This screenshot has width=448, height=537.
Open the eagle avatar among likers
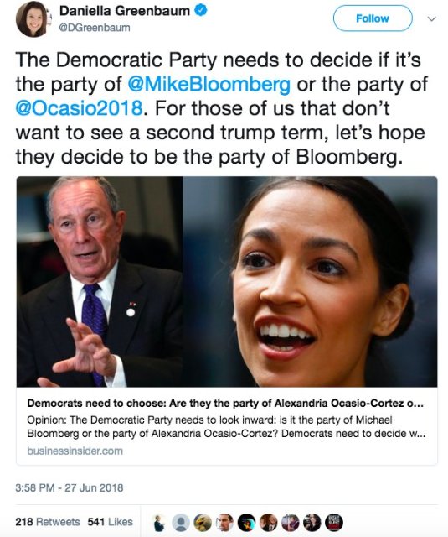(x=203, y=523)
